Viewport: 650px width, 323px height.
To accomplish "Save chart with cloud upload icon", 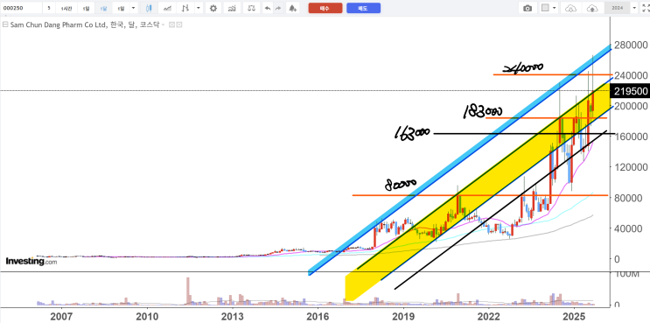I will pyautogui.click(x=592, y=8).
